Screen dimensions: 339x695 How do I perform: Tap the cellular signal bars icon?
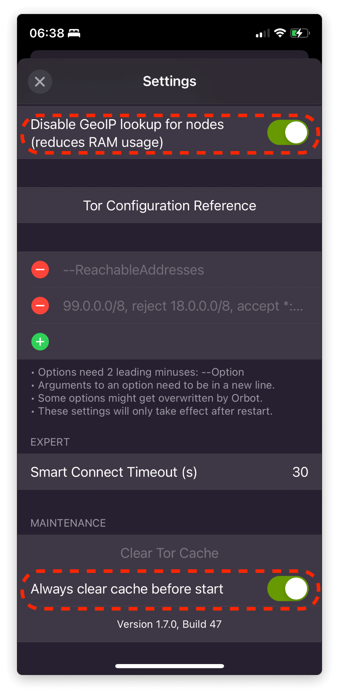click(263, 34)
